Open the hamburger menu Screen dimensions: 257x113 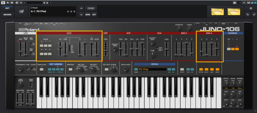251,8
